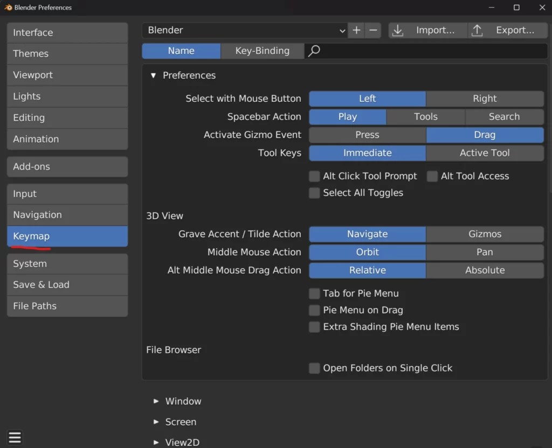Switch to the Key-Binding tab

[263, 51]
